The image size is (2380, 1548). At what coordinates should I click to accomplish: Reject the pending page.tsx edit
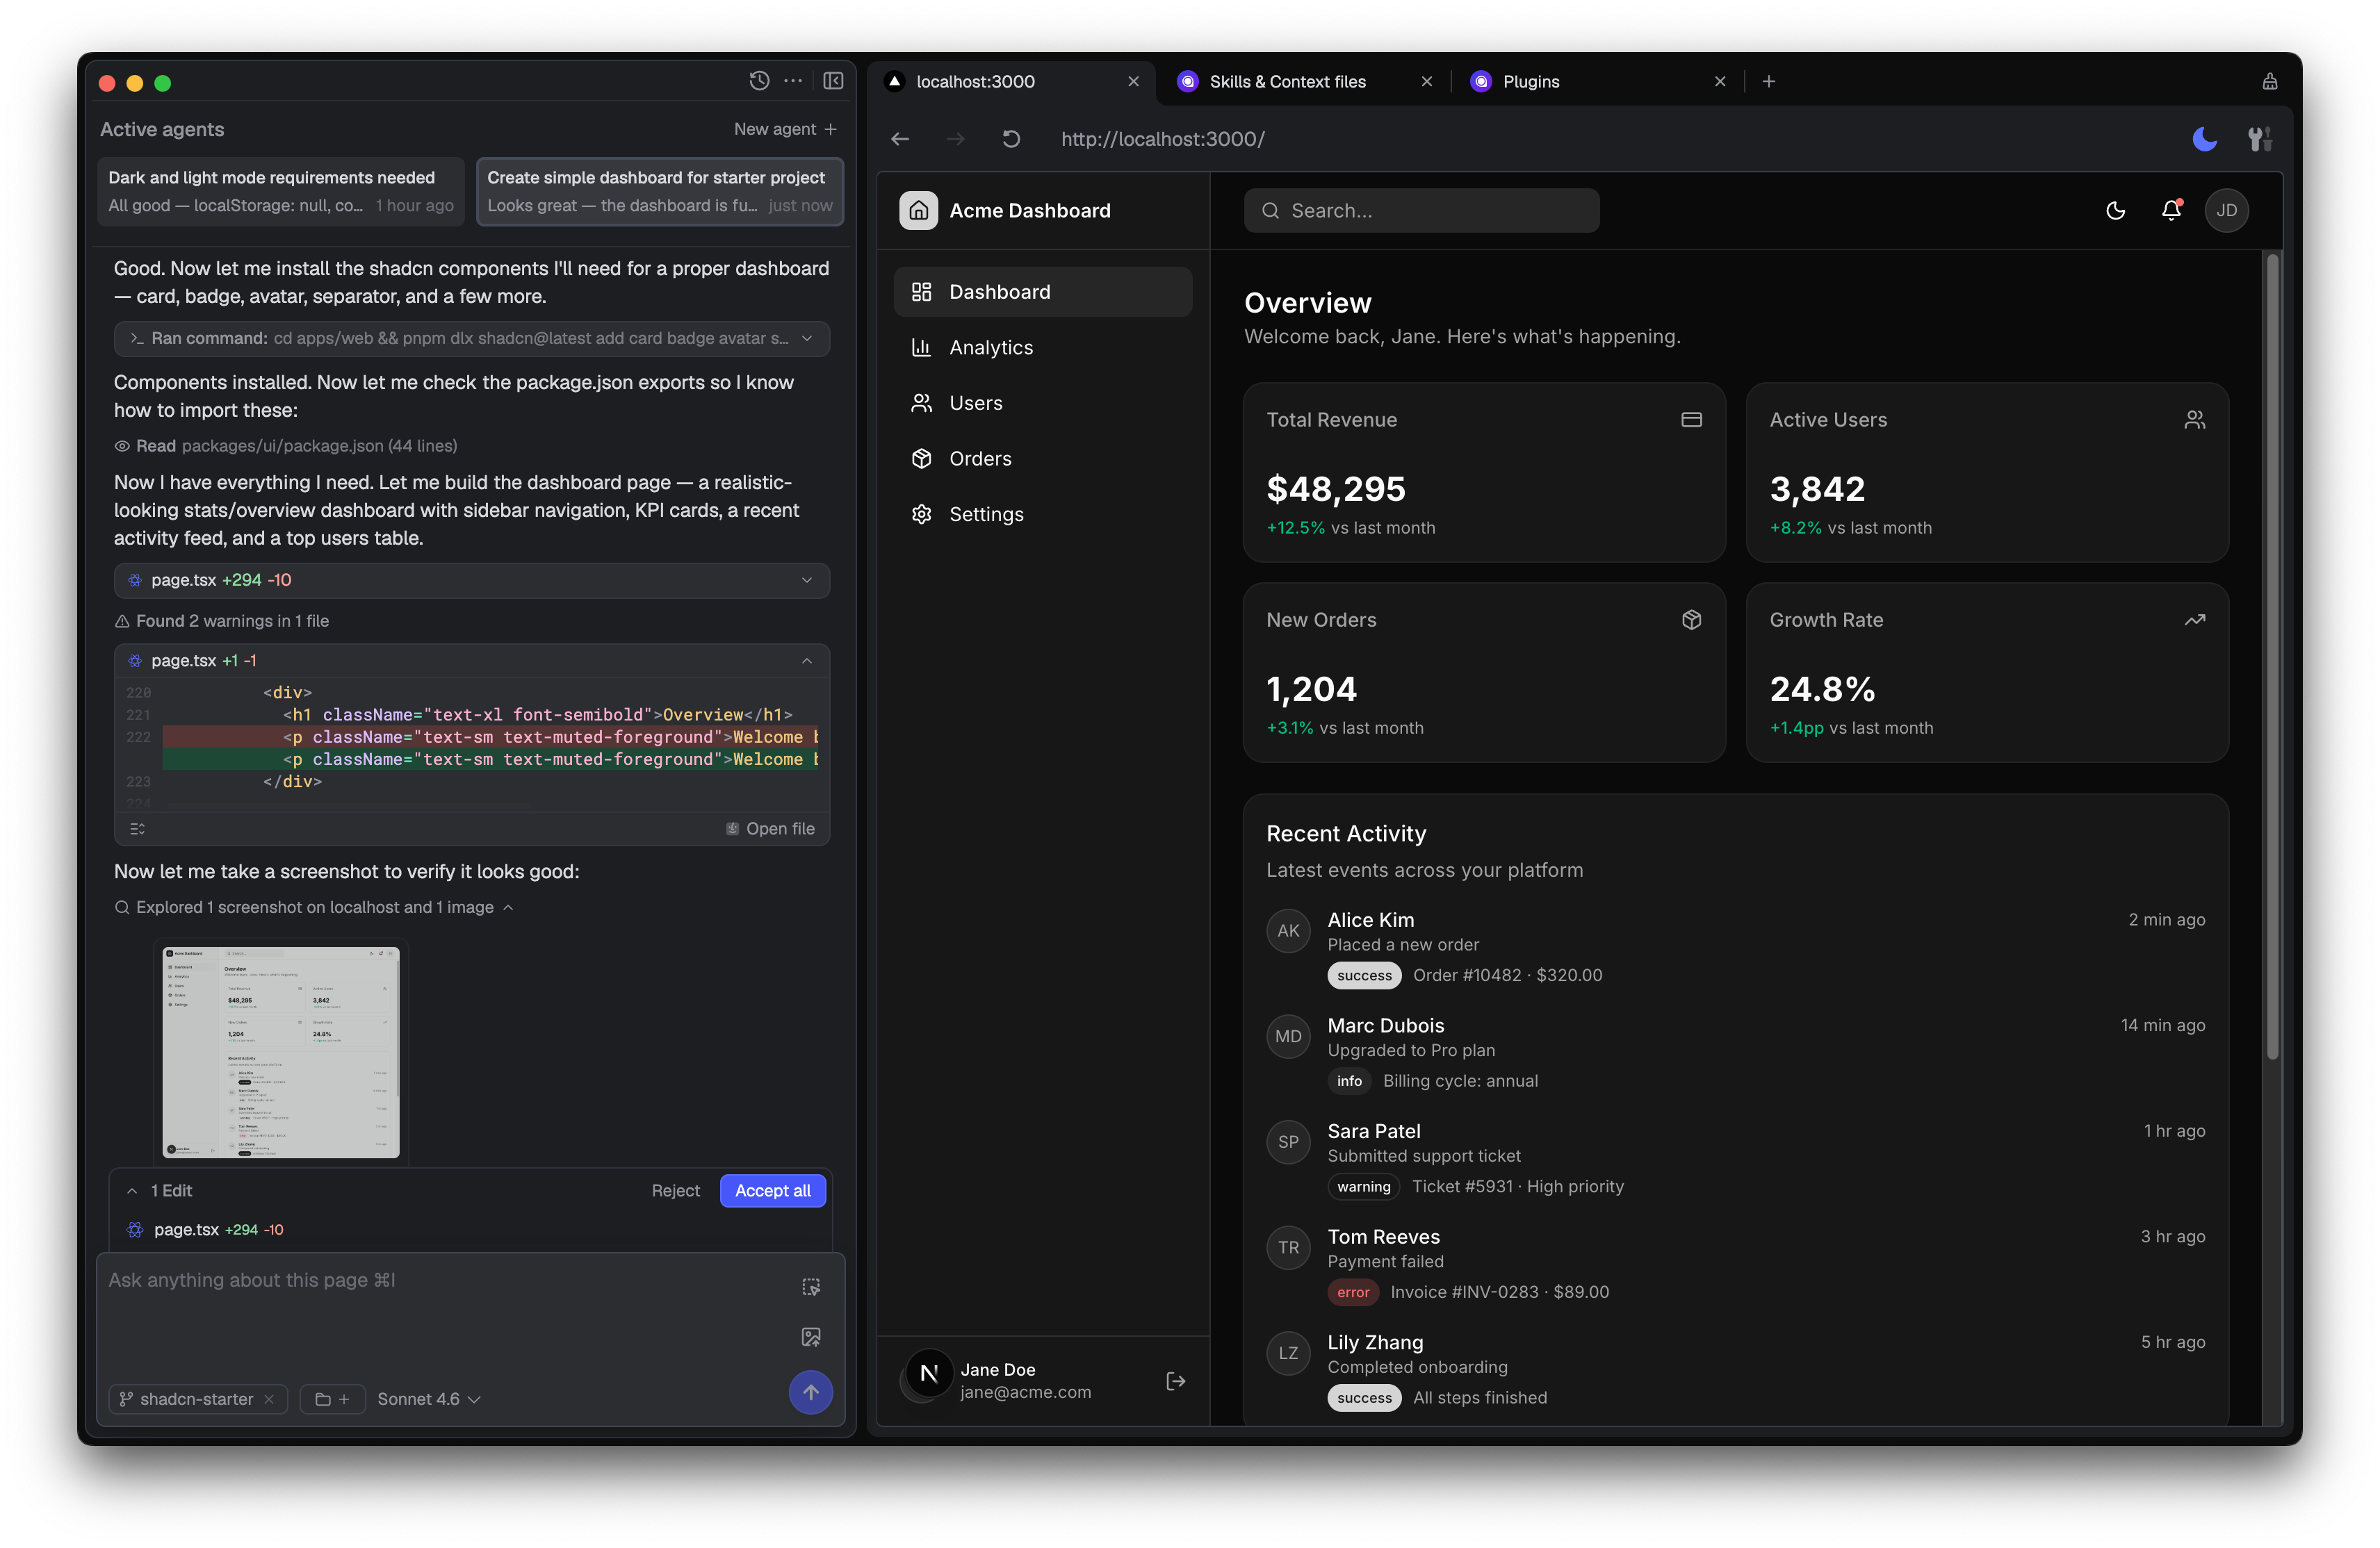pyautogui.click(x=676, y=1190)
